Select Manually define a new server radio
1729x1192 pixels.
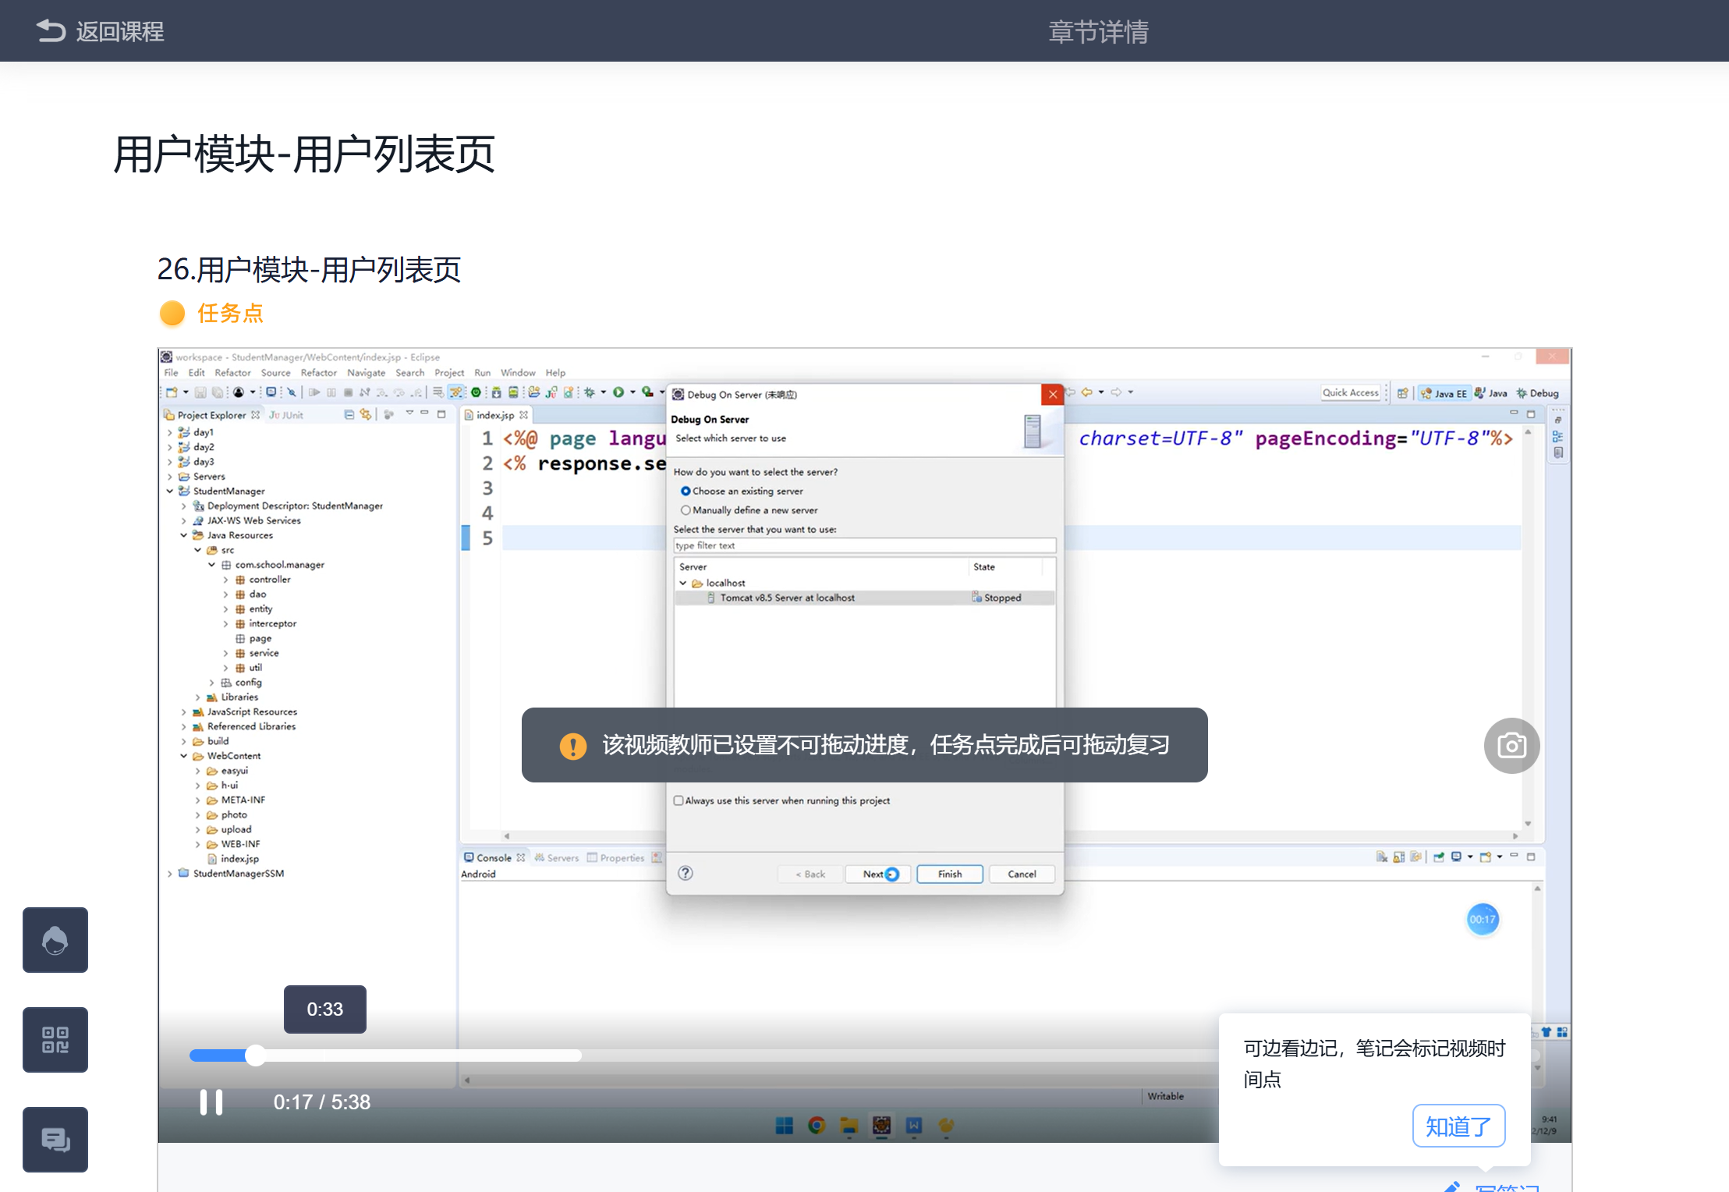click(686, 510)
